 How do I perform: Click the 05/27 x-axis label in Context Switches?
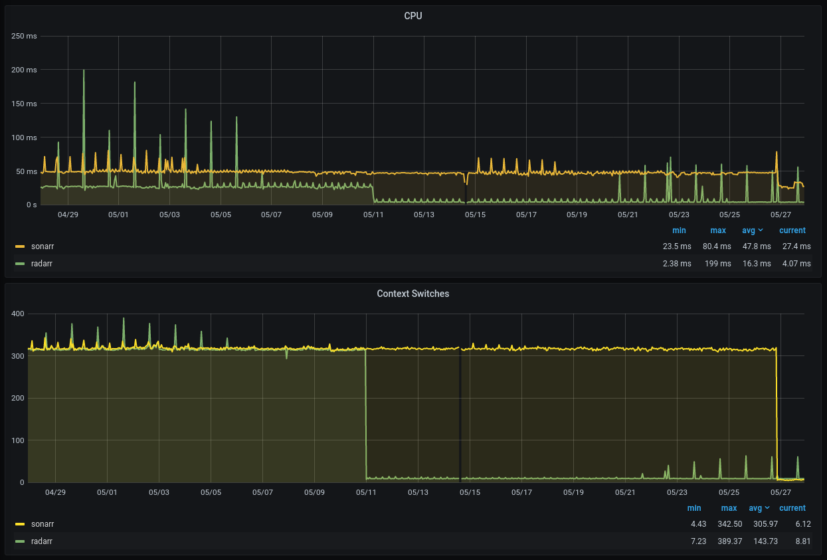coord(781,492)
